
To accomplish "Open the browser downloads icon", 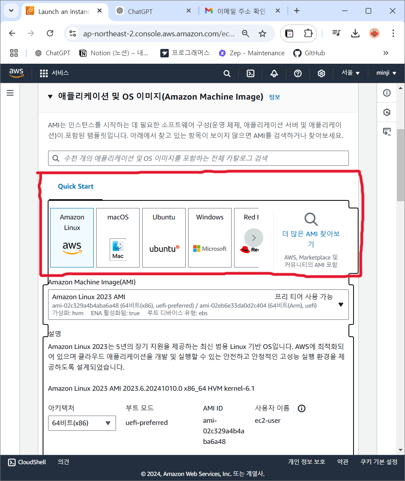I will (x=355, y=33).
